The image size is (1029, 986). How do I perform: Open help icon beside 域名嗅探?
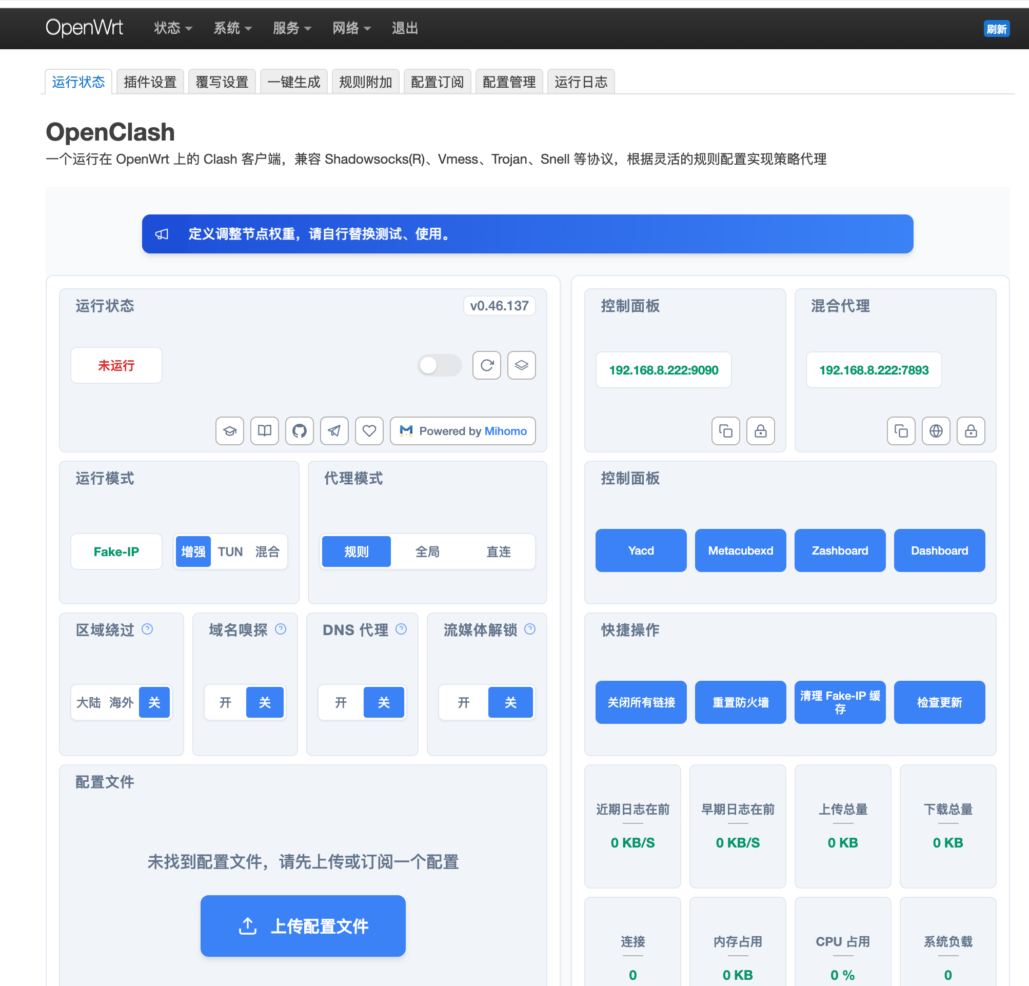(281, 629)
